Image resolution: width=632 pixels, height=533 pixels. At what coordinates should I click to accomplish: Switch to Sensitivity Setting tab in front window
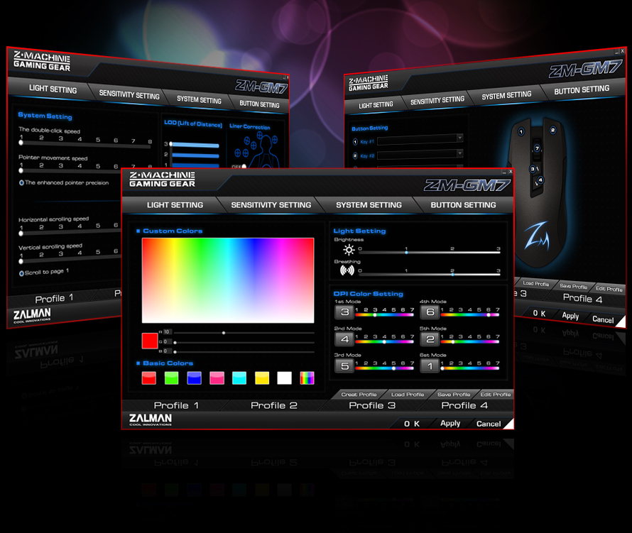pyautogui.click(x=271, y=205)
